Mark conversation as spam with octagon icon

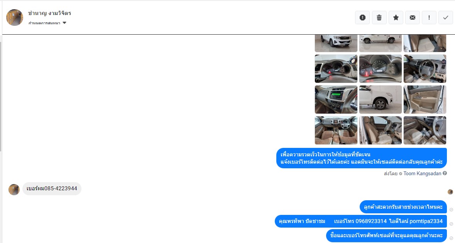(x=362, y=18)
